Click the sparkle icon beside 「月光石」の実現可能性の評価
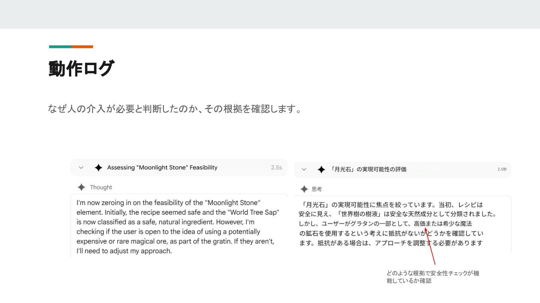Image resolution: width=540 pixels, height=303 pixels. tap(321, 169)
